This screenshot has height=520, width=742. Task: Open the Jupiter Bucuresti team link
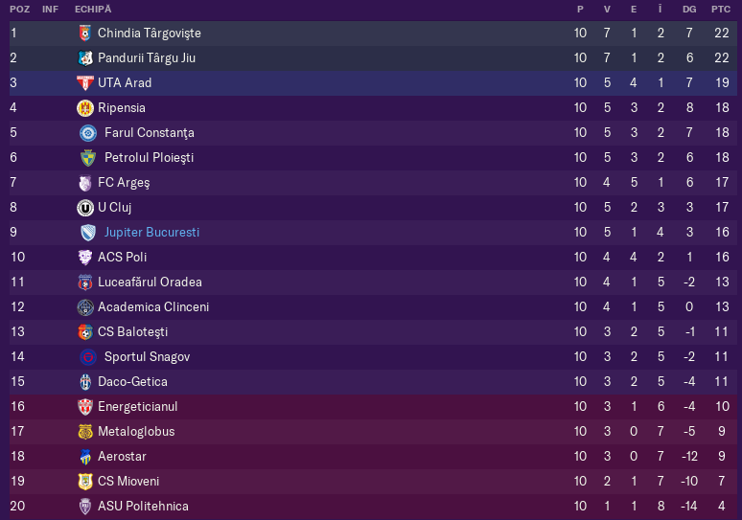coord(151,232)
